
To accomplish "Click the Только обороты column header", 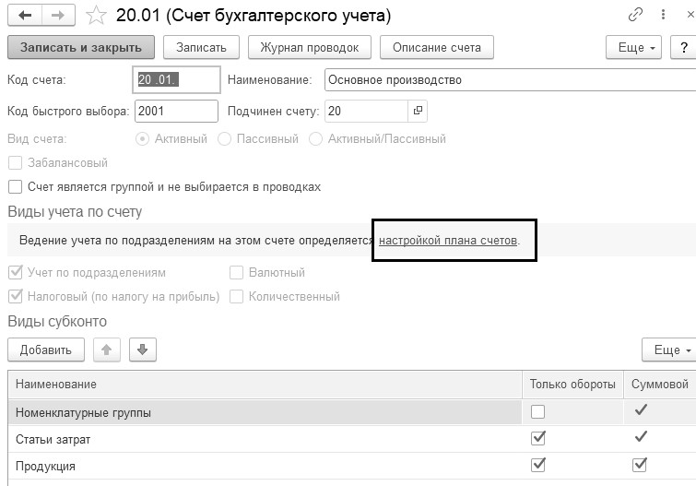I will pos(572,385).
